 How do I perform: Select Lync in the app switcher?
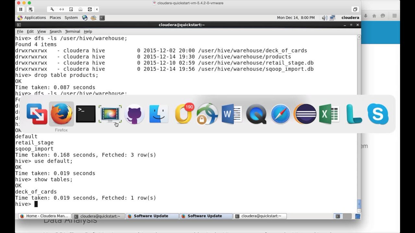[x=354, y=114]
